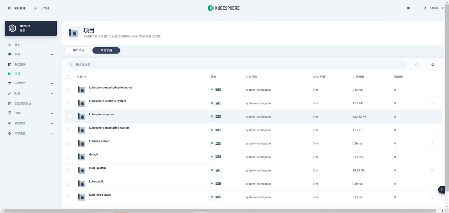The width and height of the screenshot is (449, 213).
Task: Check the kubesphere-monitoring-federated row checkbox
Action: pyautogui.click(x=69, y=90)
